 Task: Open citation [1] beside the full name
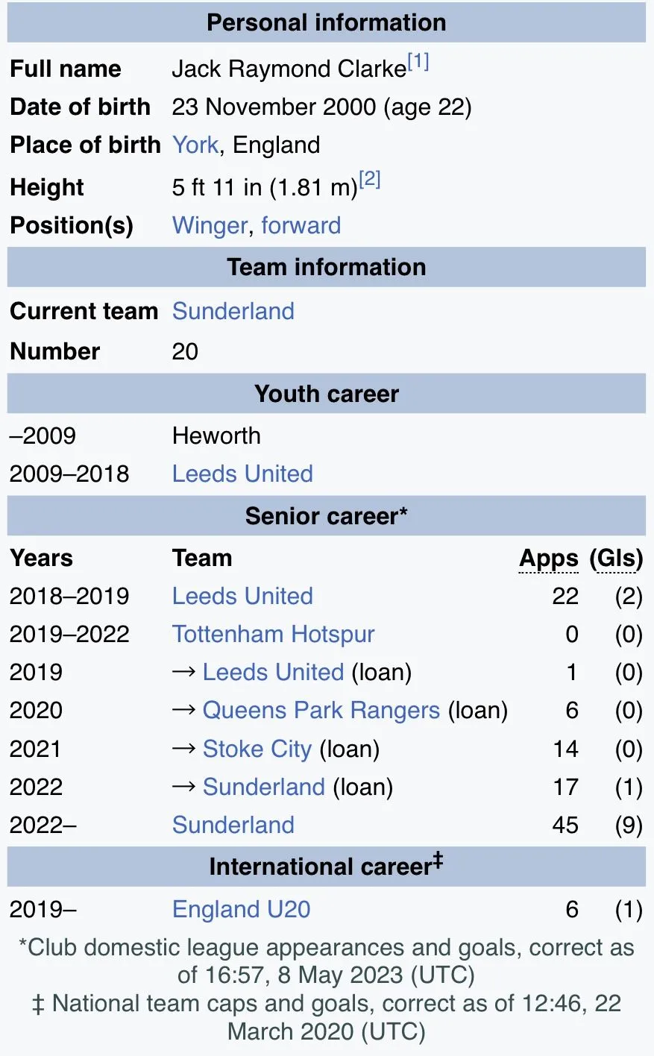[418, 62]
